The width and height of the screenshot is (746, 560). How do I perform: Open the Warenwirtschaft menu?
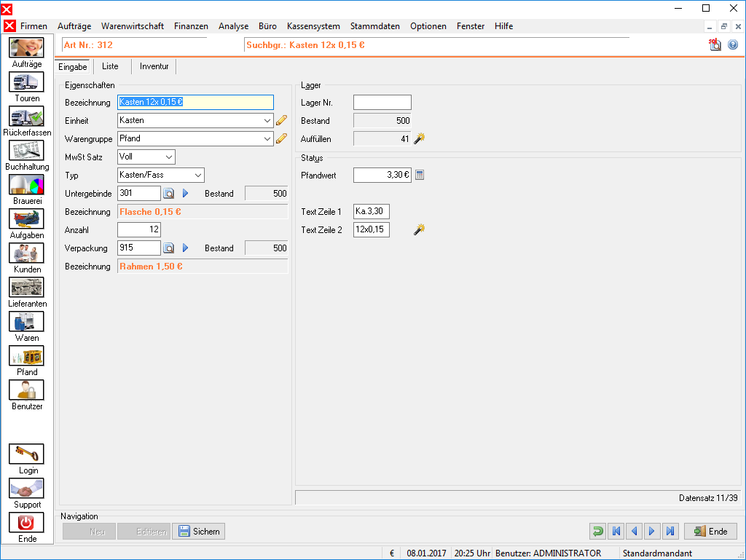tap(133, 26)
